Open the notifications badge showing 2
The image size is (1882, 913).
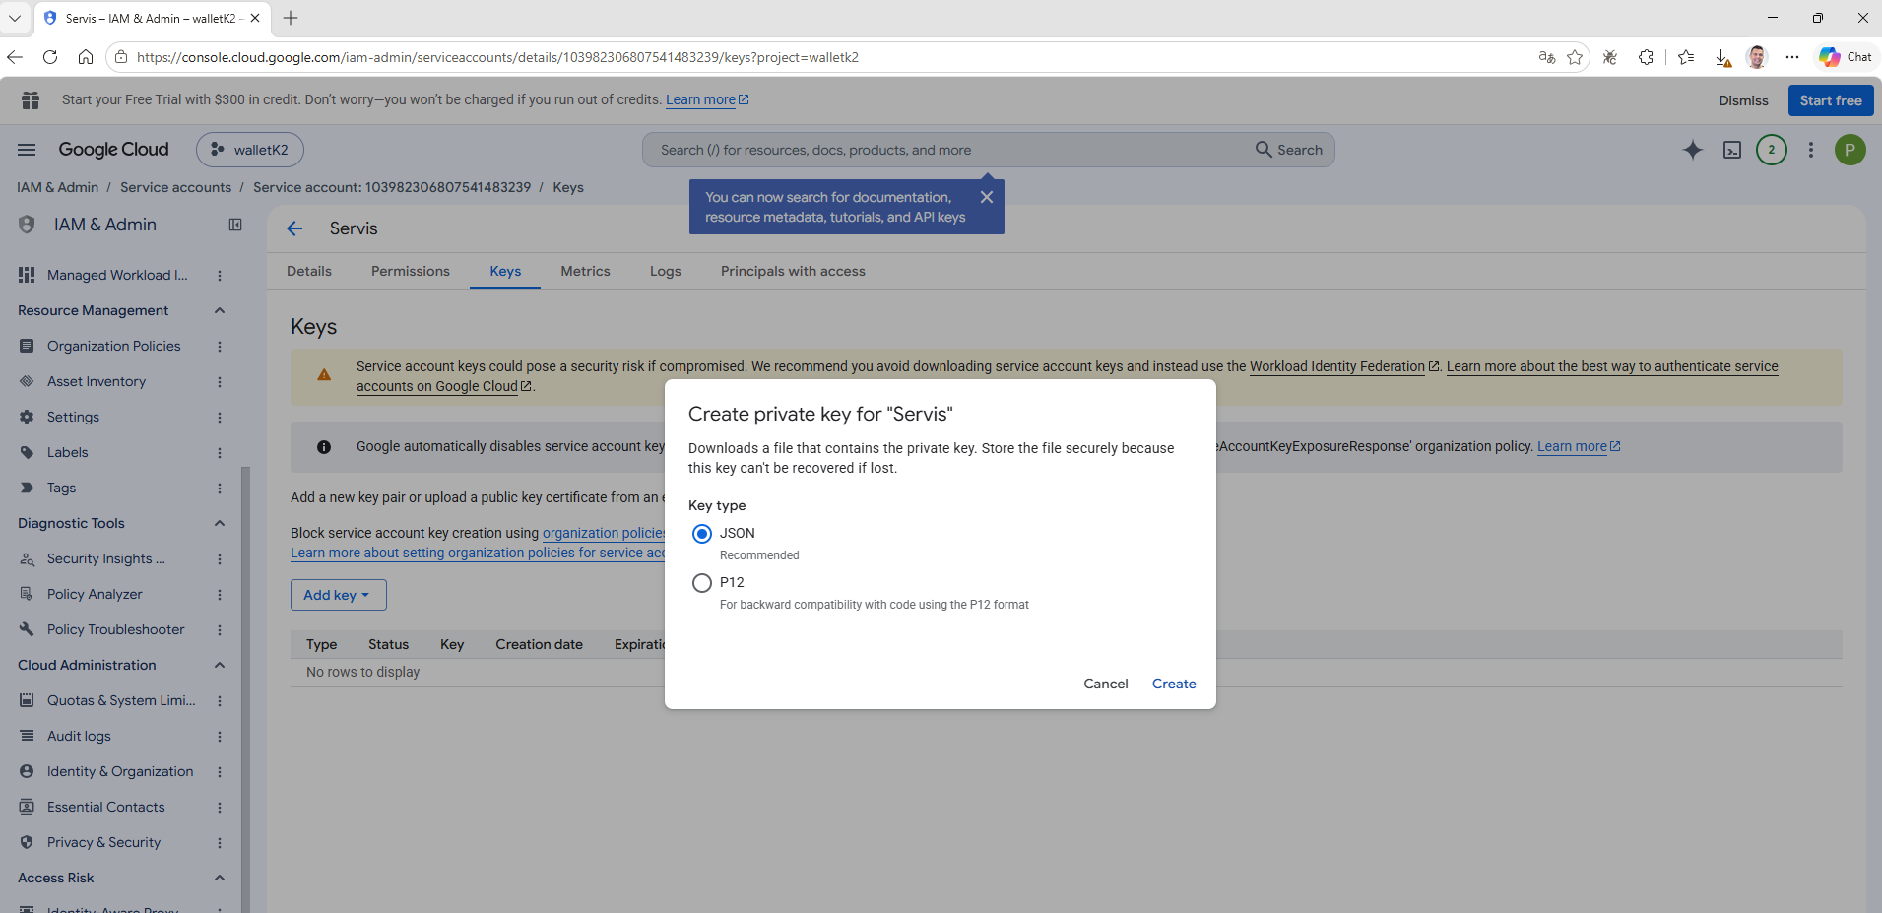(x=1772, y=150)
